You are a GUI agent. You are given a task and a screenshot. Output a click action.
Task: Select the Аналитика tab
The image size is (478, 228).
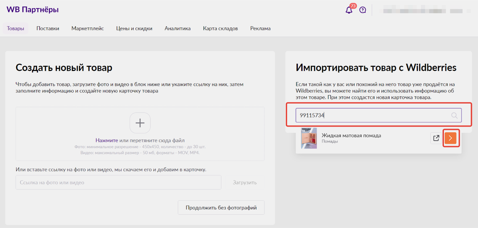point(178,28)
